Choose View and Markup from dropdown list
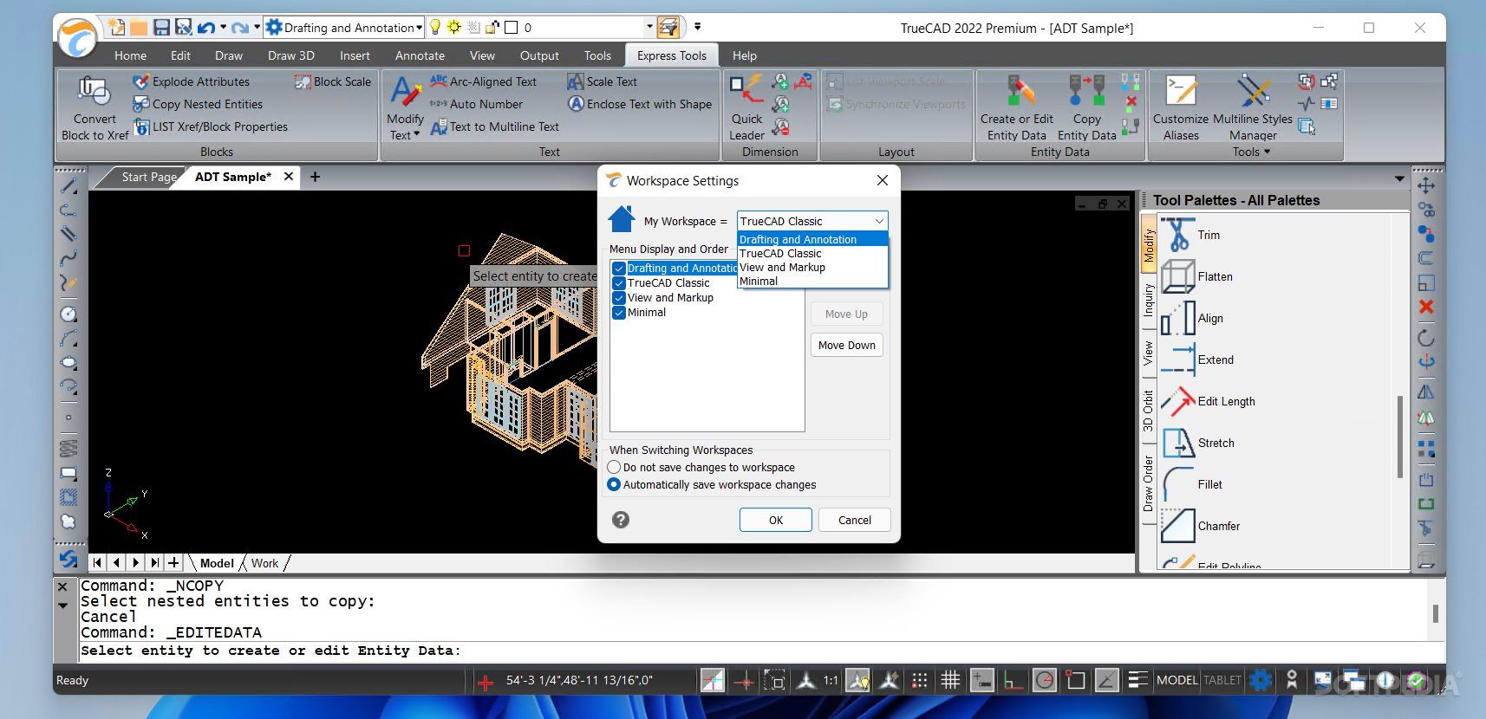 pyautogui.click(x=812, y=267)
